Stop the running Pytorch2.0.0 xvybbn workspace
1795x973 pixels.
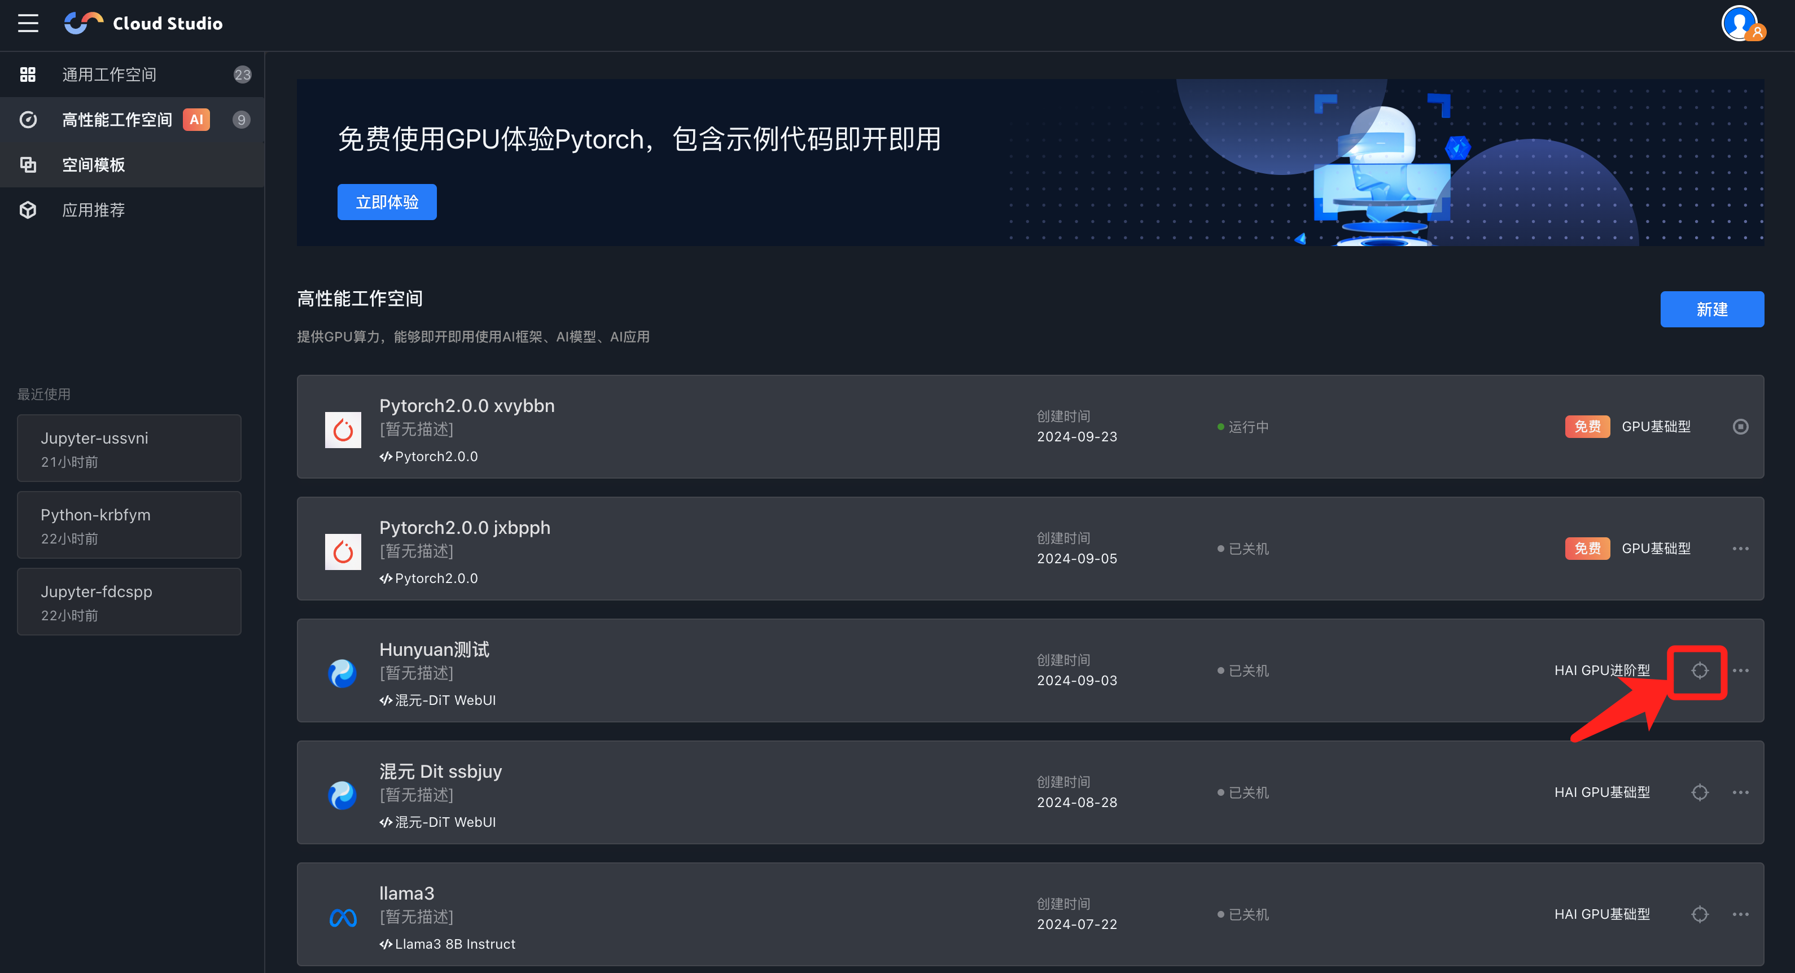[x=1740, y=426]
